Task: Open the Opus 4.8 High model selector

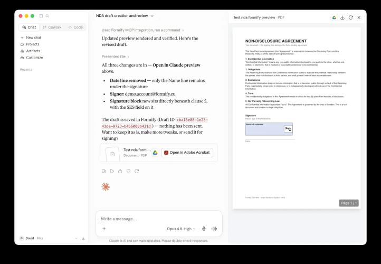Action: point(181,229)
